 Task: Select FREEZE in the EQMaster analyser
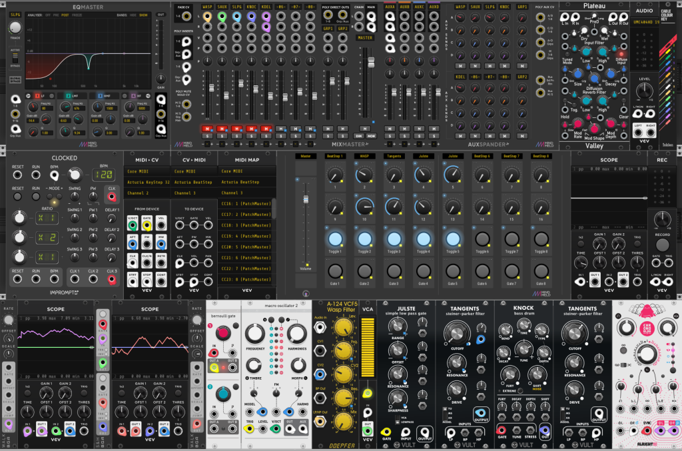point(77,15)
